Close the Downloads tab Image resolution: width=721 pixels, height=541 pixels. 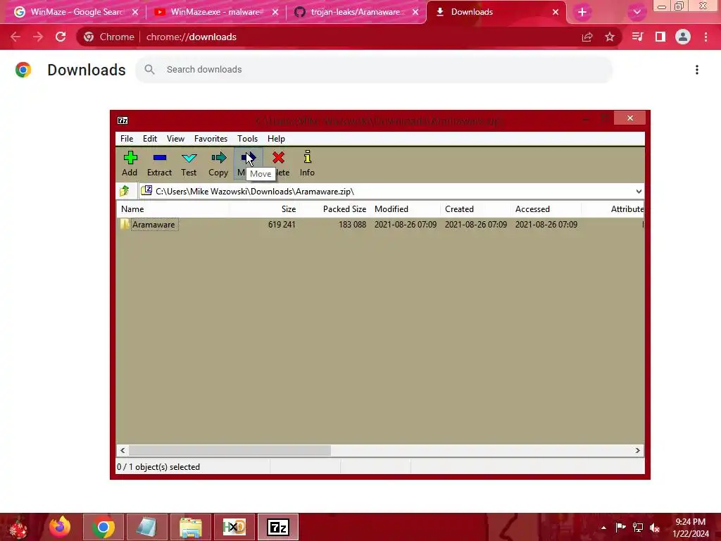pyautogui.click(x=556, y=12)
